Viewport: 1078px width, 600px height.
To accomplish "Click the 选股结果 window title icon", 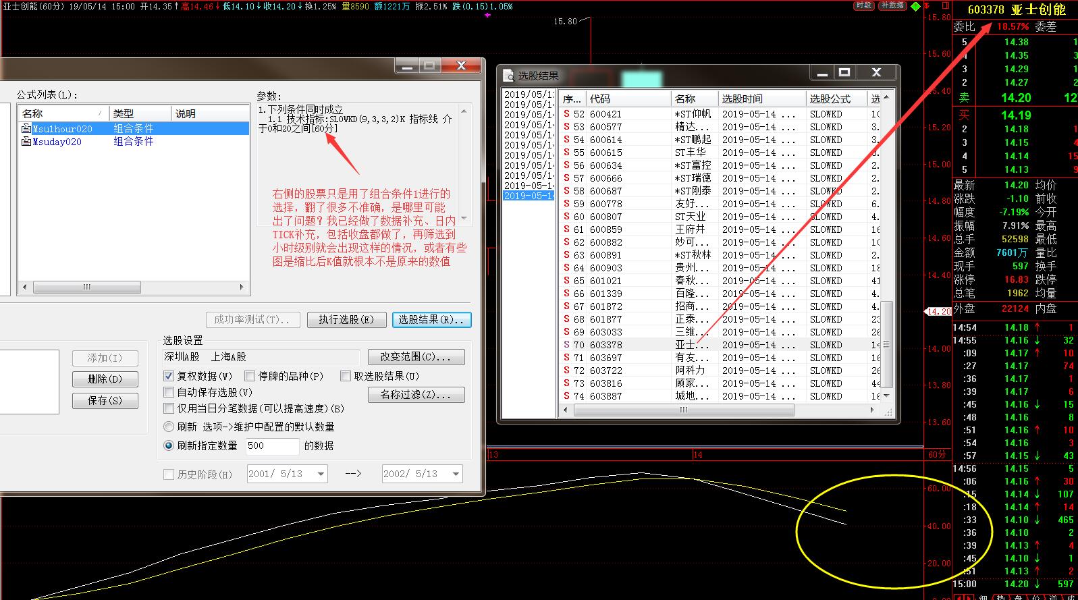I will pos(508,76).
